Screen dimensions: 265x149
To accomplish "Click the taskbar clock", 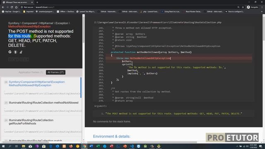I will point(253,146).
